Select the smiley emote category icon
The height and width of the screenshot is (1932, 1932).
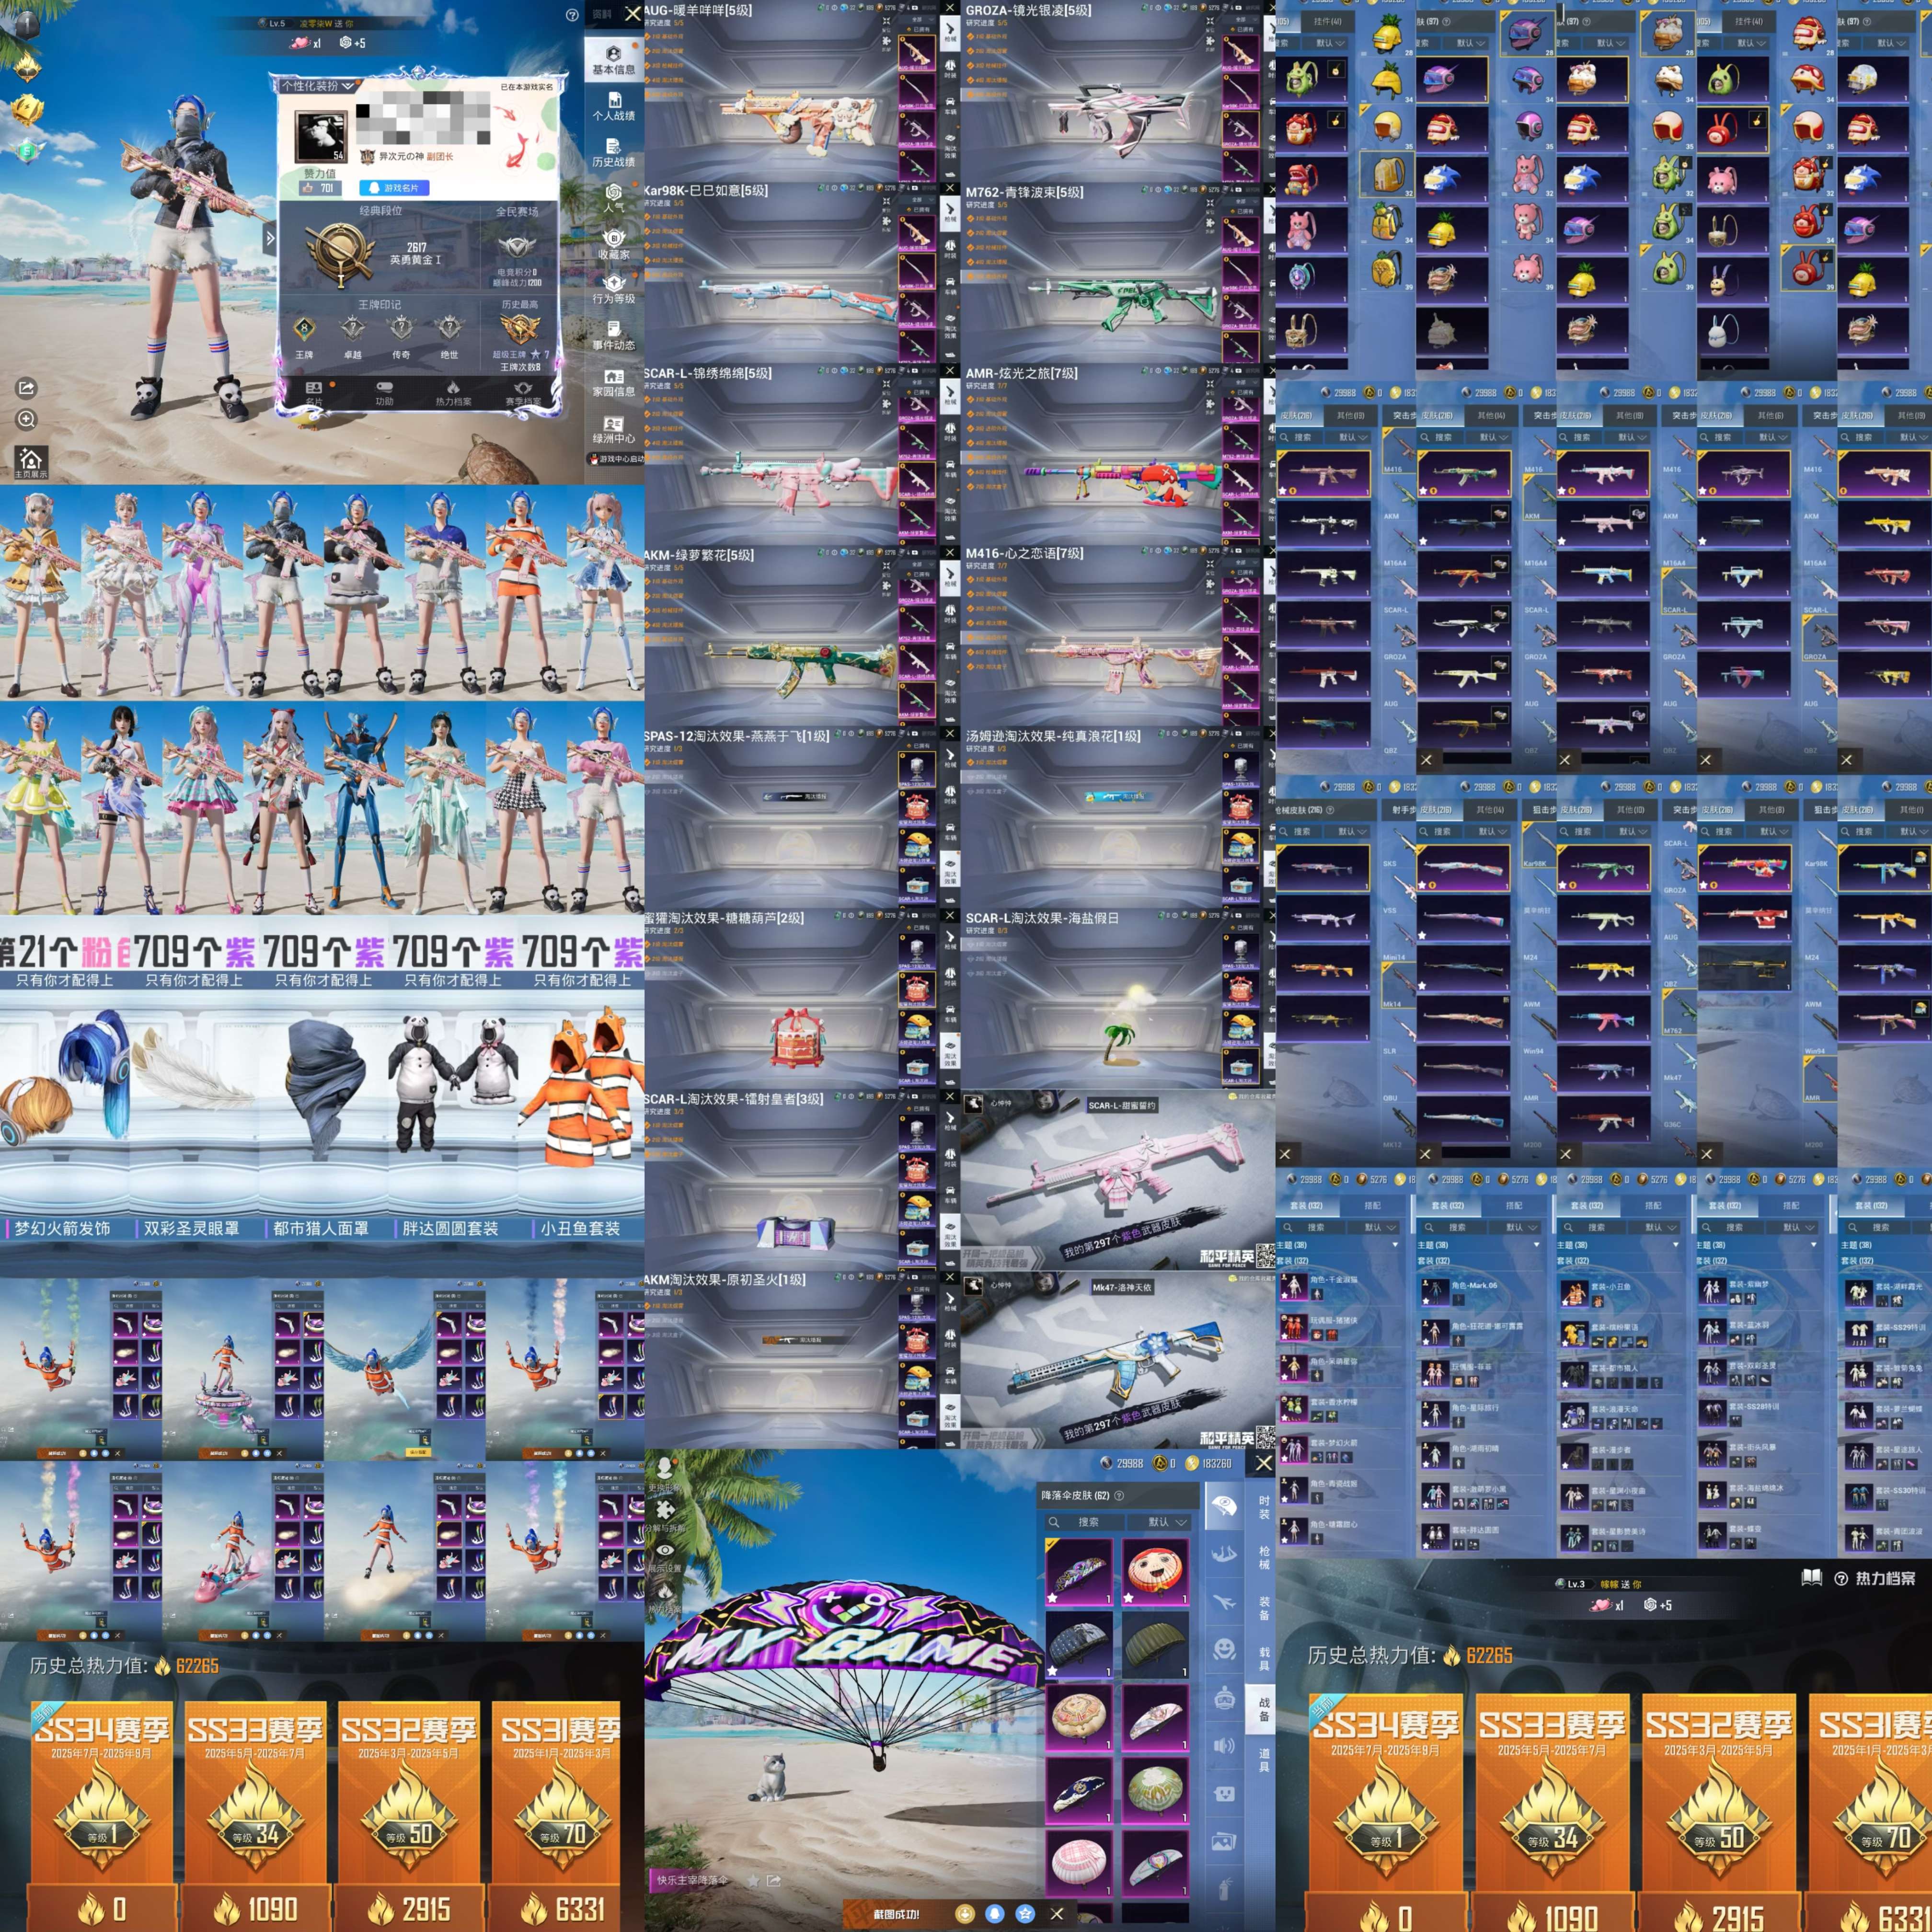tap(1225, 1650)
